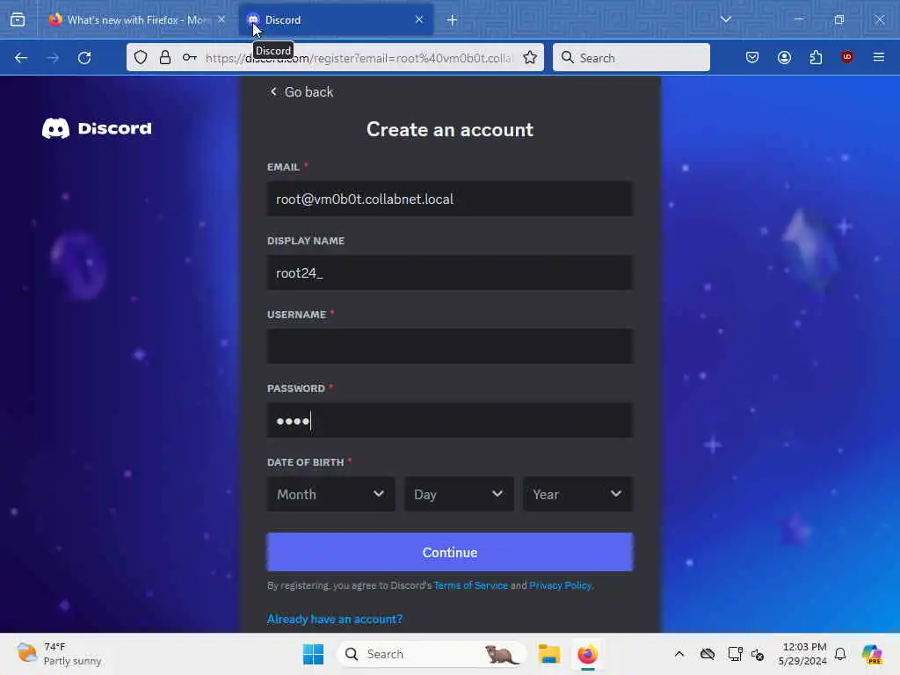The height and width of the screenshot is (675, 900).
Task: Launch Copilot preview from taskbar
Action: point(872,654)
